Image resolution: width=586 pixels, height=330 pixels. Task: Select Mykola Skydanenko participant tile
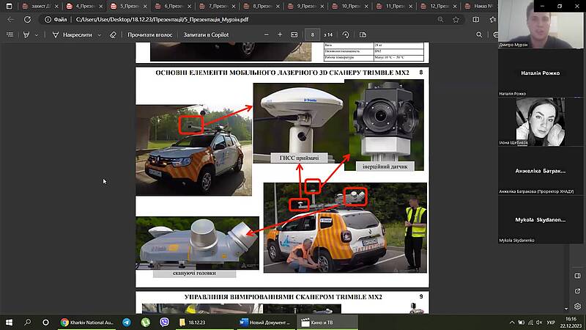[x=541, y=219]
